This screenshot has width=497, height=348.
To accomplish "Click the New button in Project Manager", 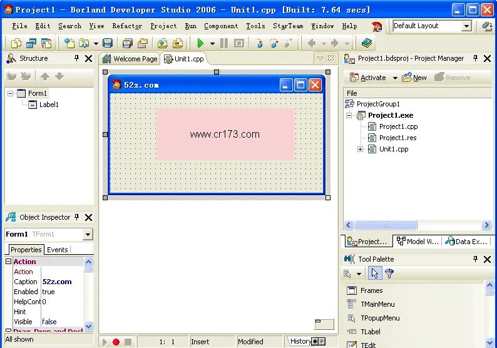I will click(x=414, y=78).
